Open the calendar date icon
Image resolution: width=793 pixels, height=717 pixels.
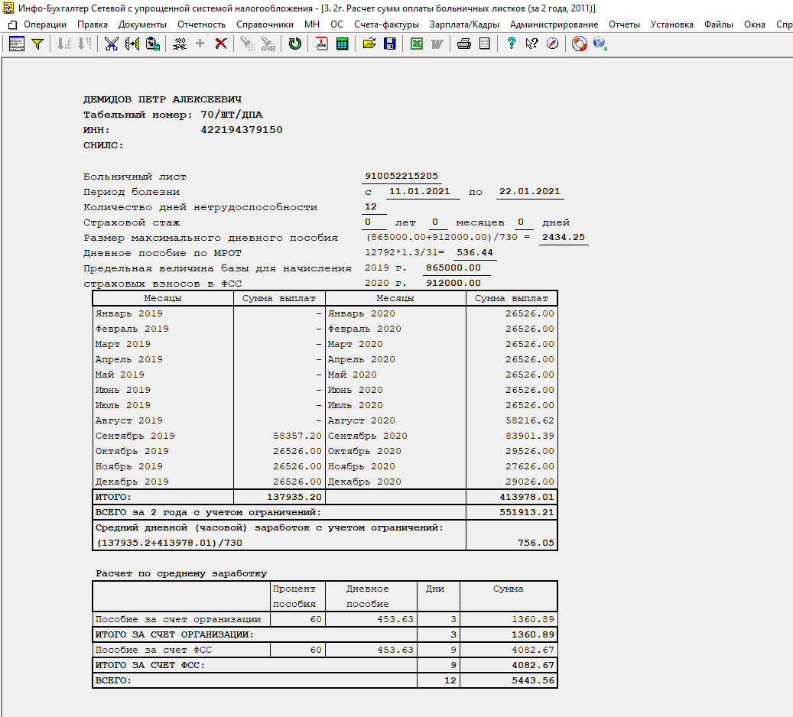point(321,44)
